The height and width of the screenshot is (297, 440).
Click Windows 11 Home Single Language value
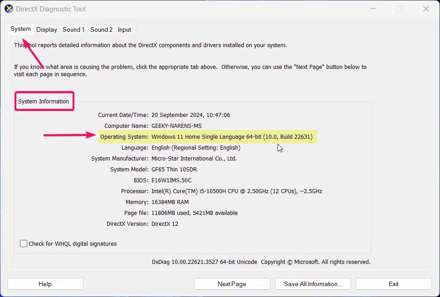pyautogui.click(x=232, y=137)
